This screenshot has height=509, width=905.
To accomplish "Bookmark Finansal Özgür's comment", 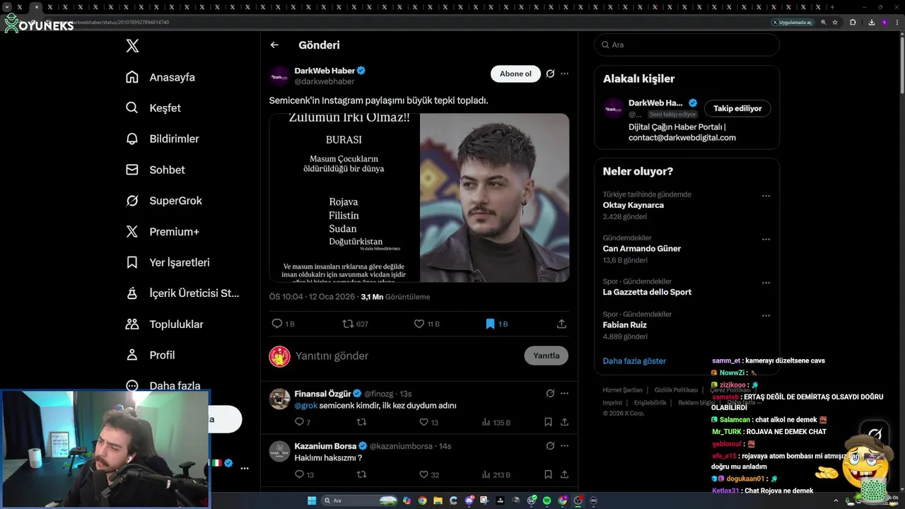I will tap(548, 422).
